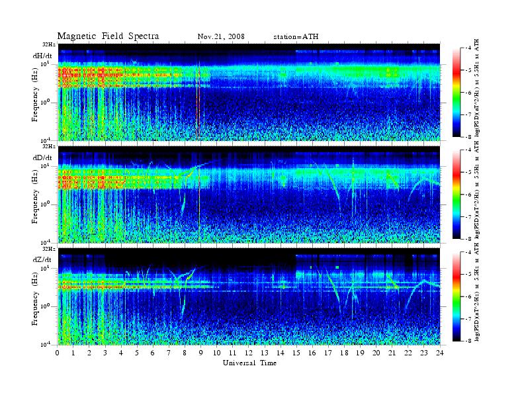This screenshot has width=524, height=405.
Task: Select the 'dH/dt' panel label
Action: 42,55
